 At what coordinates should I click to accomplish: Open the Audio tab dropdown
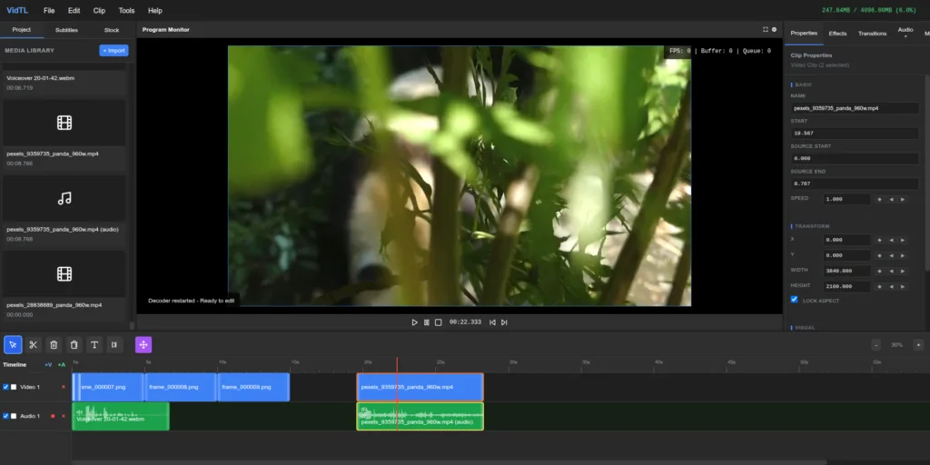[x=905, y=33]
